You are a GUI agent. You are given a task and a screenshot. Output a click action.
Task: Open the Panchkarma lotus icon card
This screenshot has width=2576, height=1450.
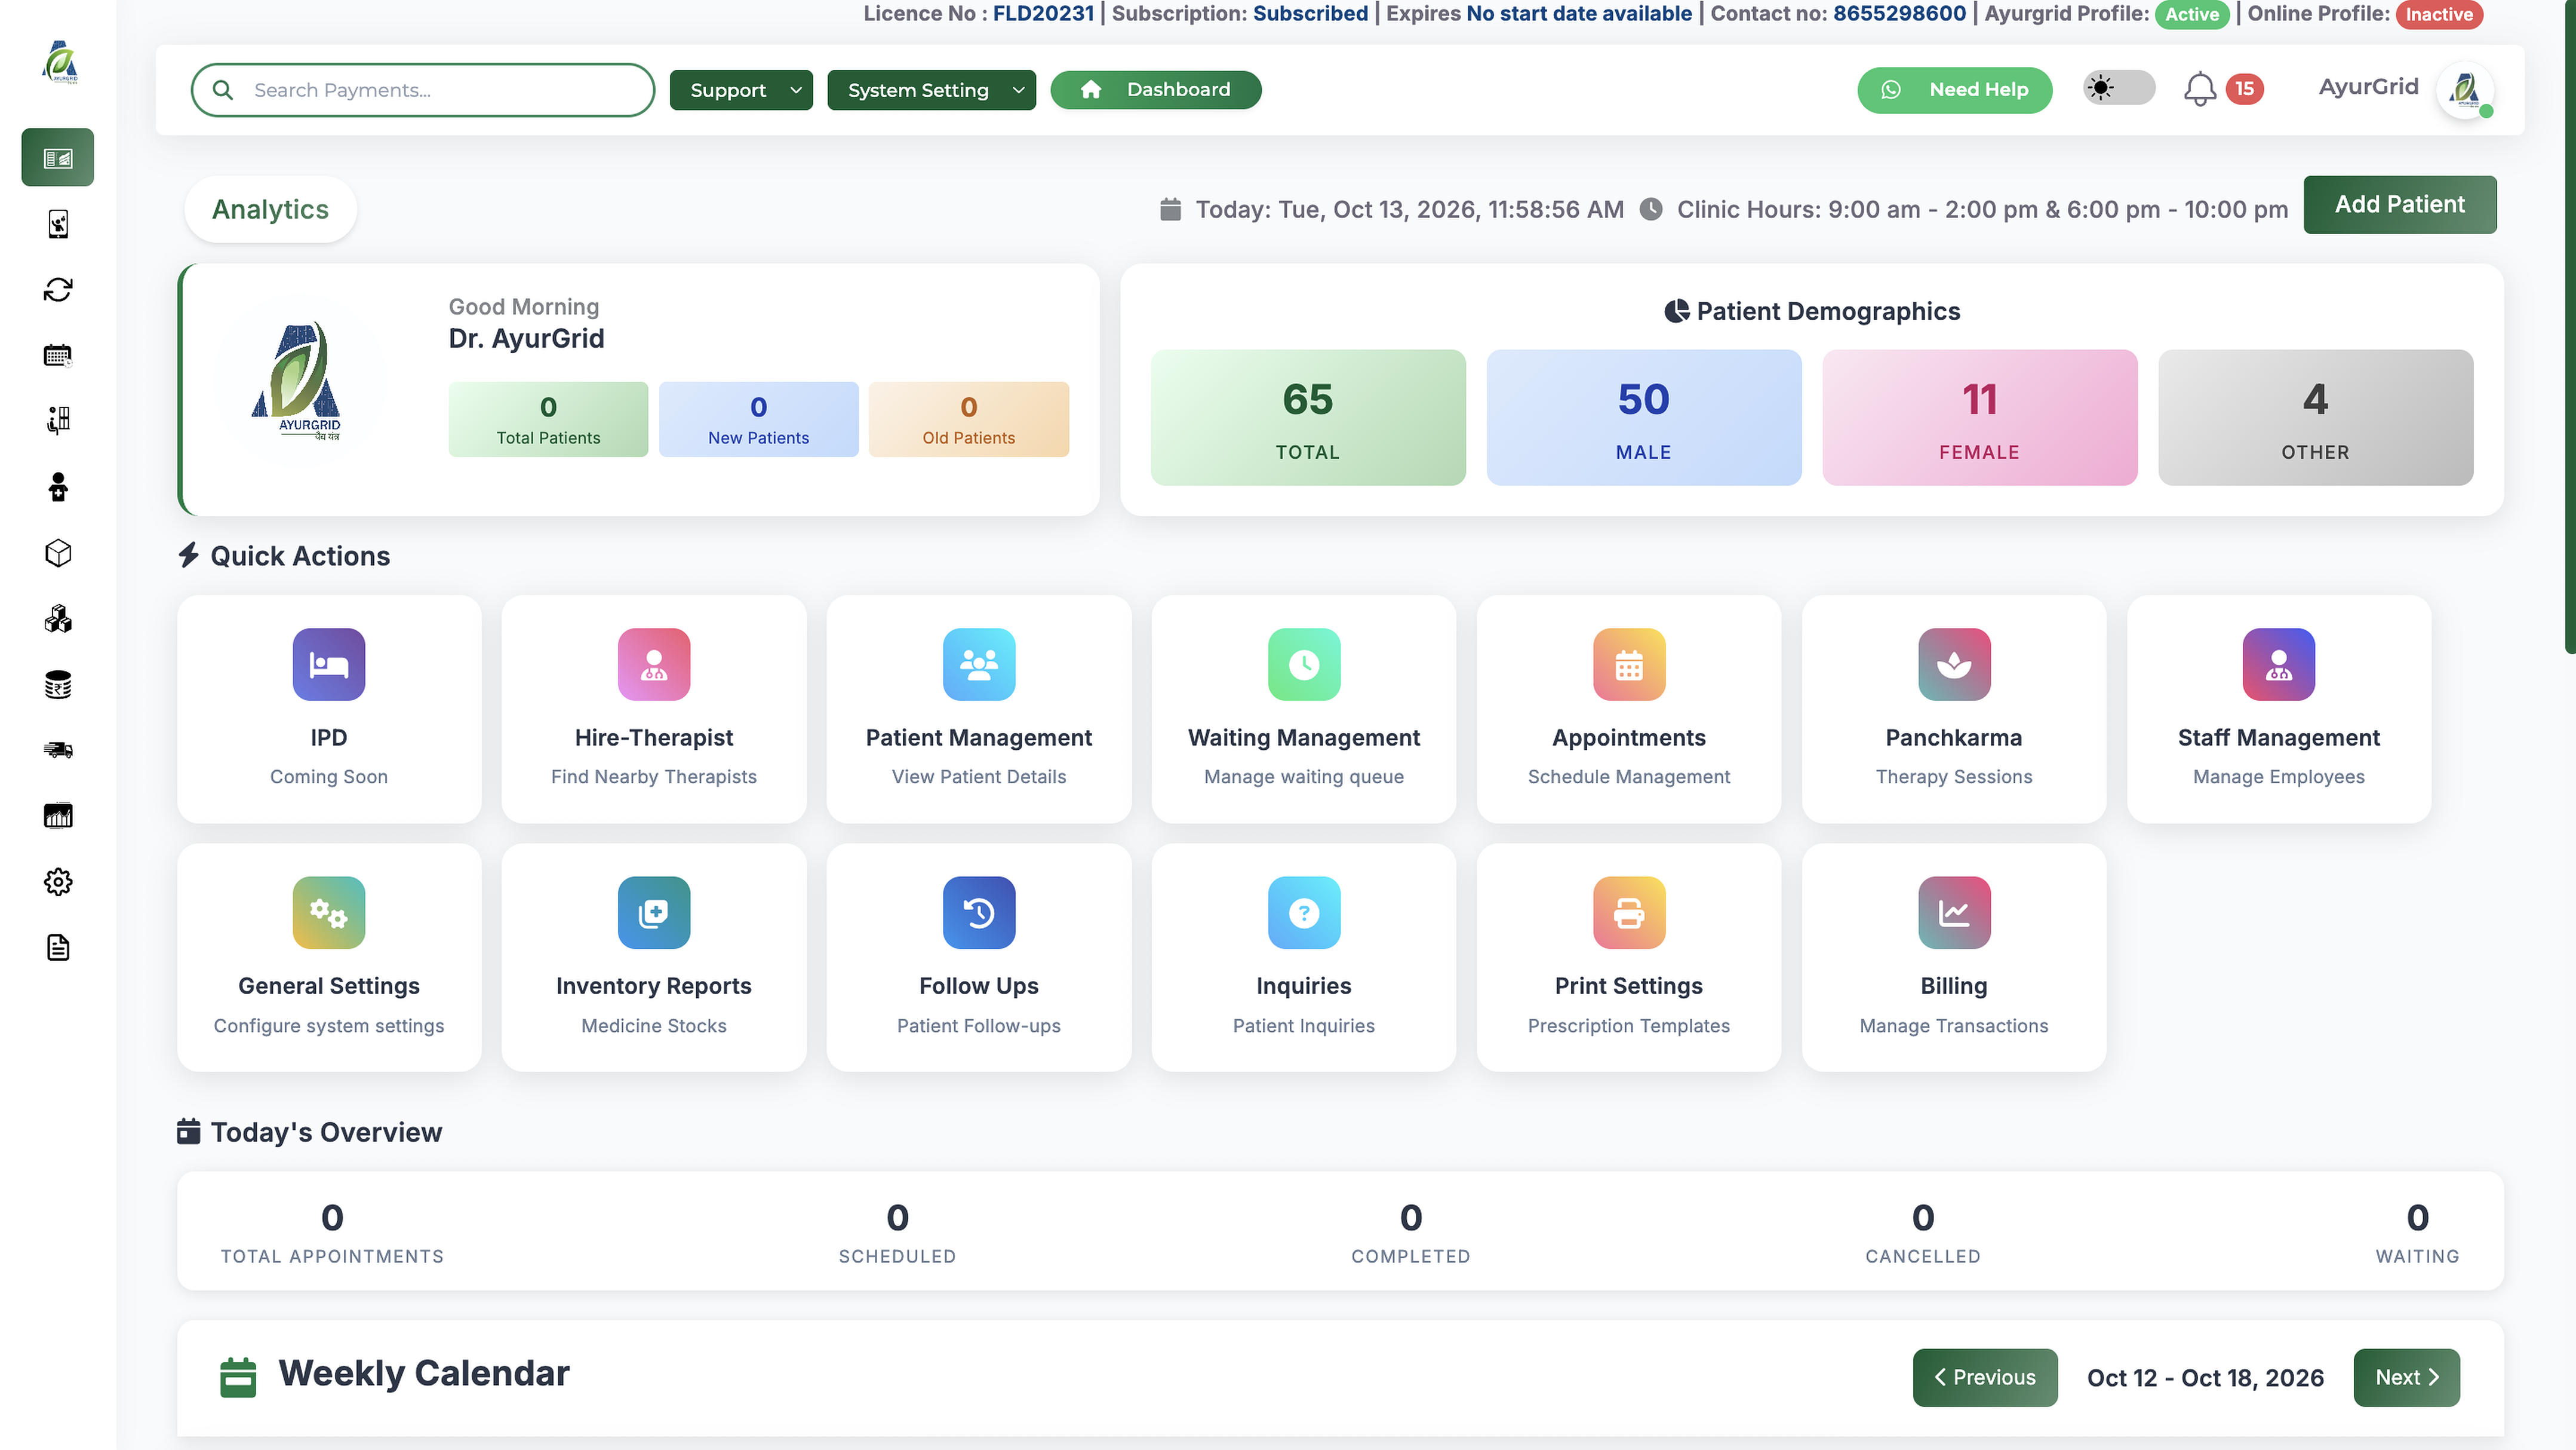tap(1954, 710)
